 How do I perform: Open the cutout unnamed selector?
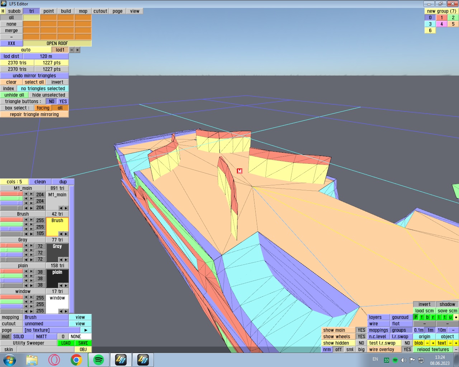click(46, 324)
